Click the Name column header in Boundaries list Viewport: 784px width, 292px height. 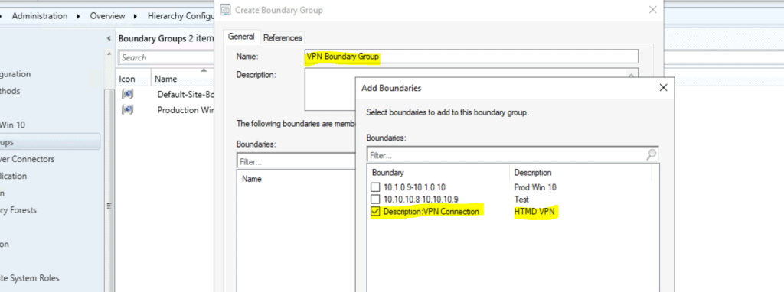[252, 179]
